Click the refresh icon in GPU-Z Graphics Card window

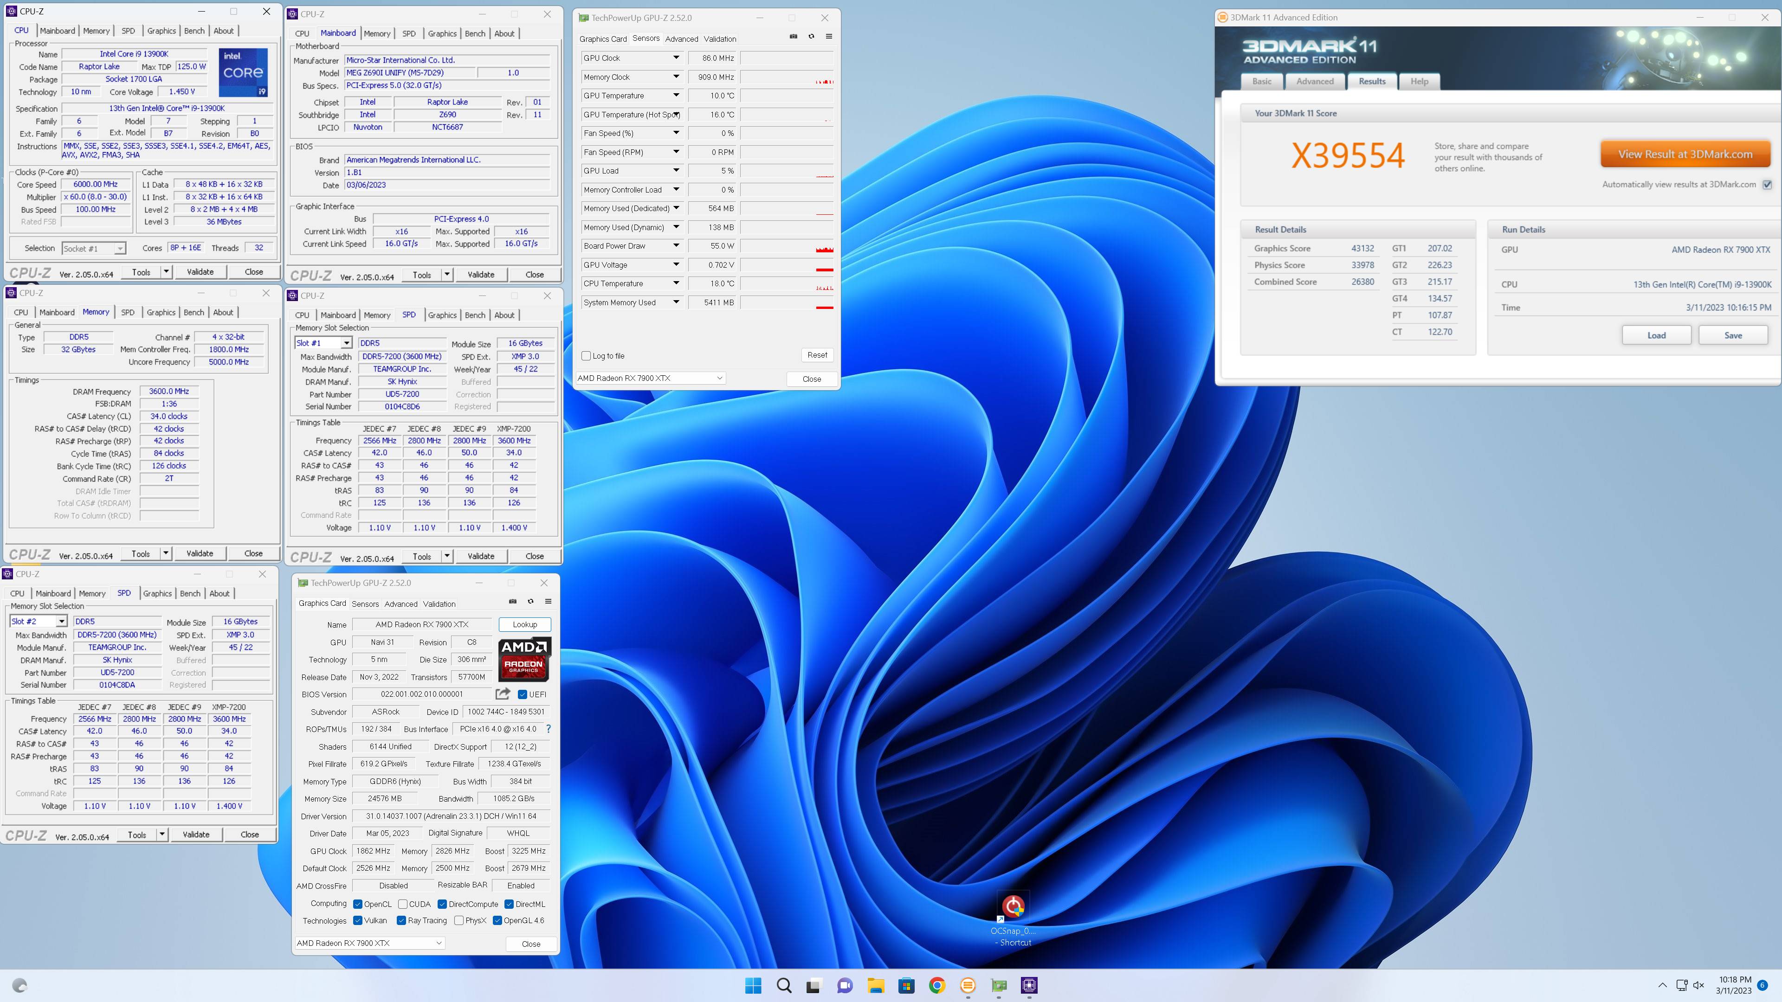530,602
